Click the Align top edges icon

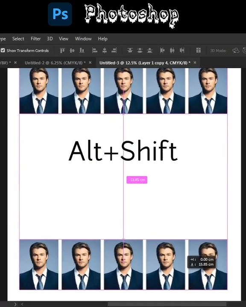tap(62, 50)
